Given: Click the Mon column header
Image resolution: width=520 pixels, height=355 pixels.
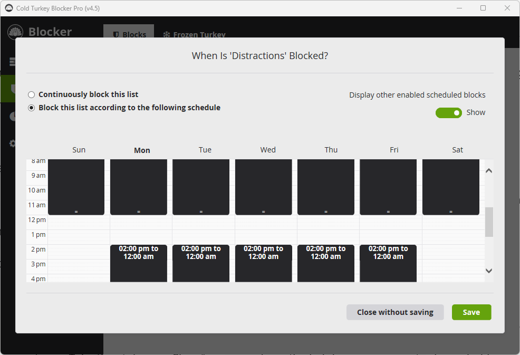Looking at the screenshot, I should (142, 150).
